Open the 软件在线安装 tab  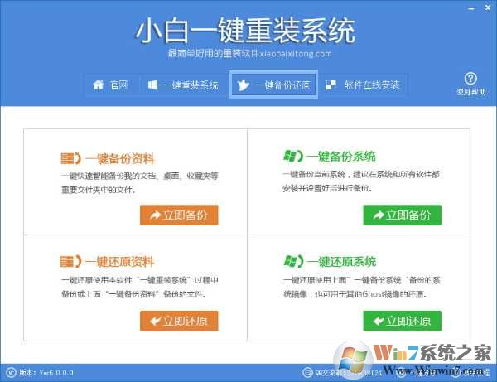click(363, 85)
